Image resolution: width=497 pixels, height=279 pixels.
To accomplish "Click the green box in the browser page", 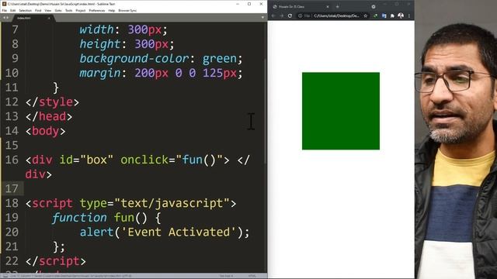I will click(x=341, y=111).
